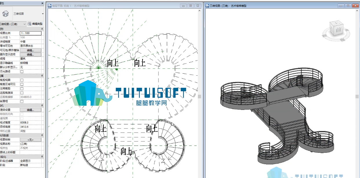The height and width of the screenshot is (178, 360).
Task: Close the 属性 properties panel
Action: [42, 3]
